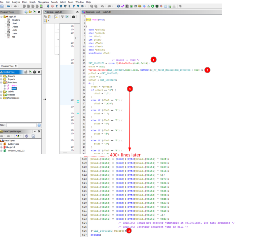Click the Symbol Tree Filter input field
The image size is (258, 237).
(21, 125)
